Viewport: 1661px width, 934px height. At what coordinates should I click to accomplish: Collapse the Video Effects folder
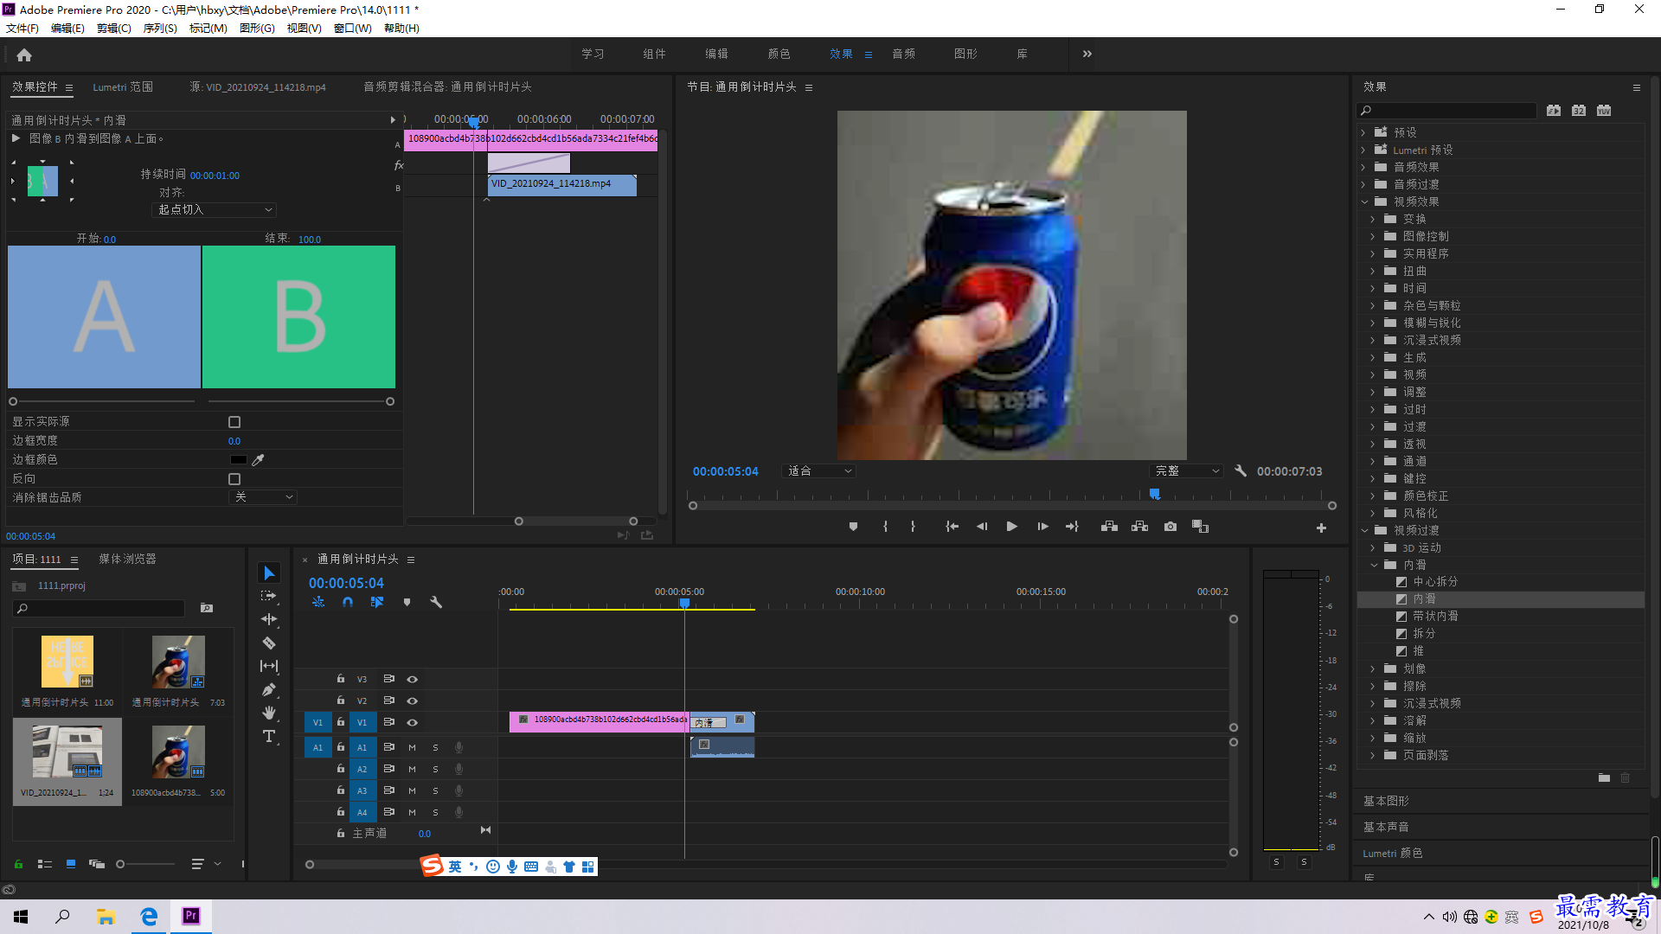pos(1364,202)
